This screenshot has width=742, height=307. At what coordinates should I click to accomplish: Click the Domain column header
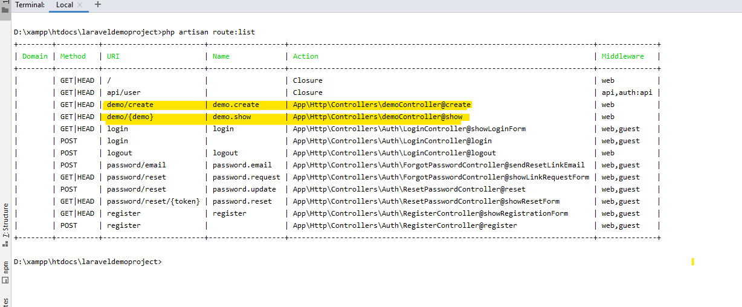35,56
